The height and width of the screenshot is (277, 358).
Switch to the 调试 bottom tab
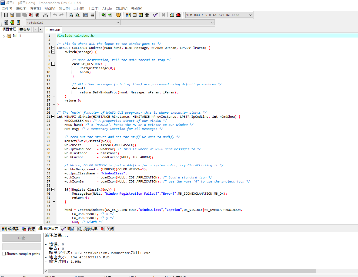click(x=68, y=229)
